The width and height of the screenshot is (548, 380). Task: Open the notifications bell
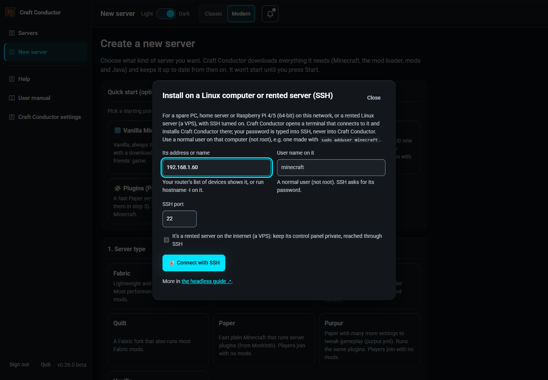pos(270,14)
